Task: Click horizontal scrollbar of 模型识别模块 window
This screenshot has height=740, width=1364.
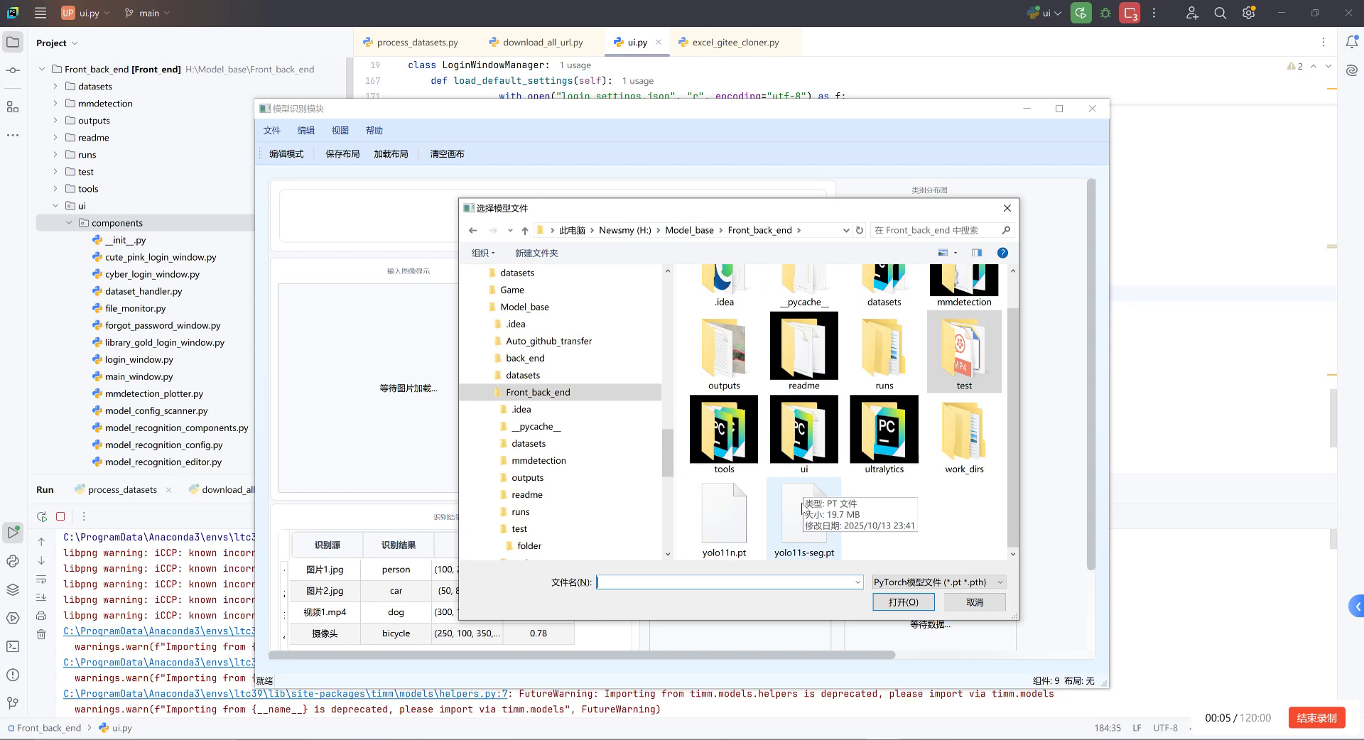Action: pyautogui.click(x=583, y=655)
